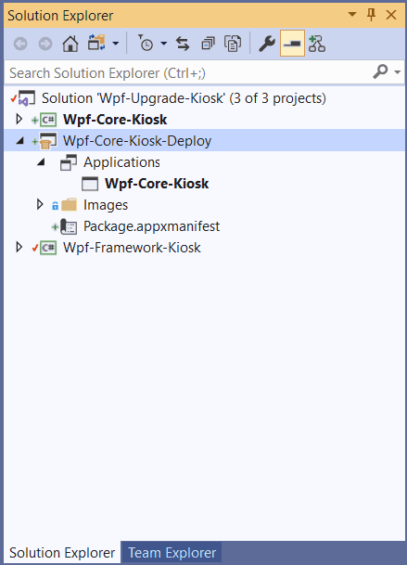Toggle the Show All Files icon
This screenshot has width=407, height=565.
click(233, 44)
